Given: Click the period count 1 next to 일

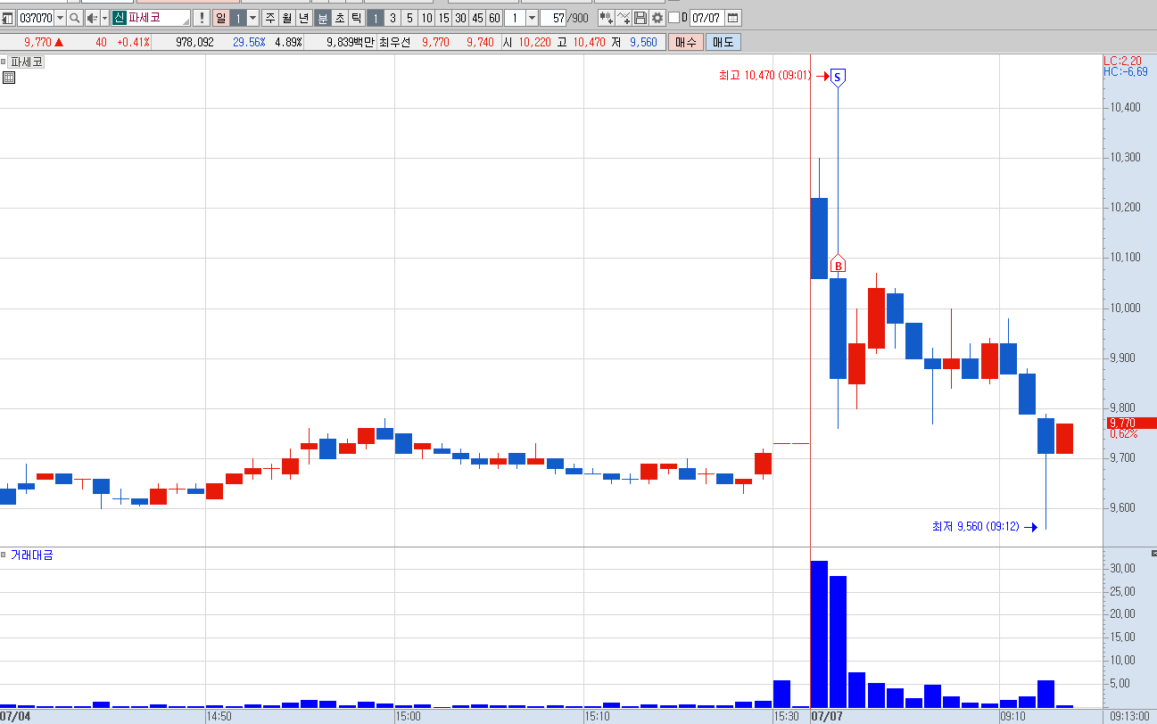Looking at the screenshot, I should coord(237,18).
